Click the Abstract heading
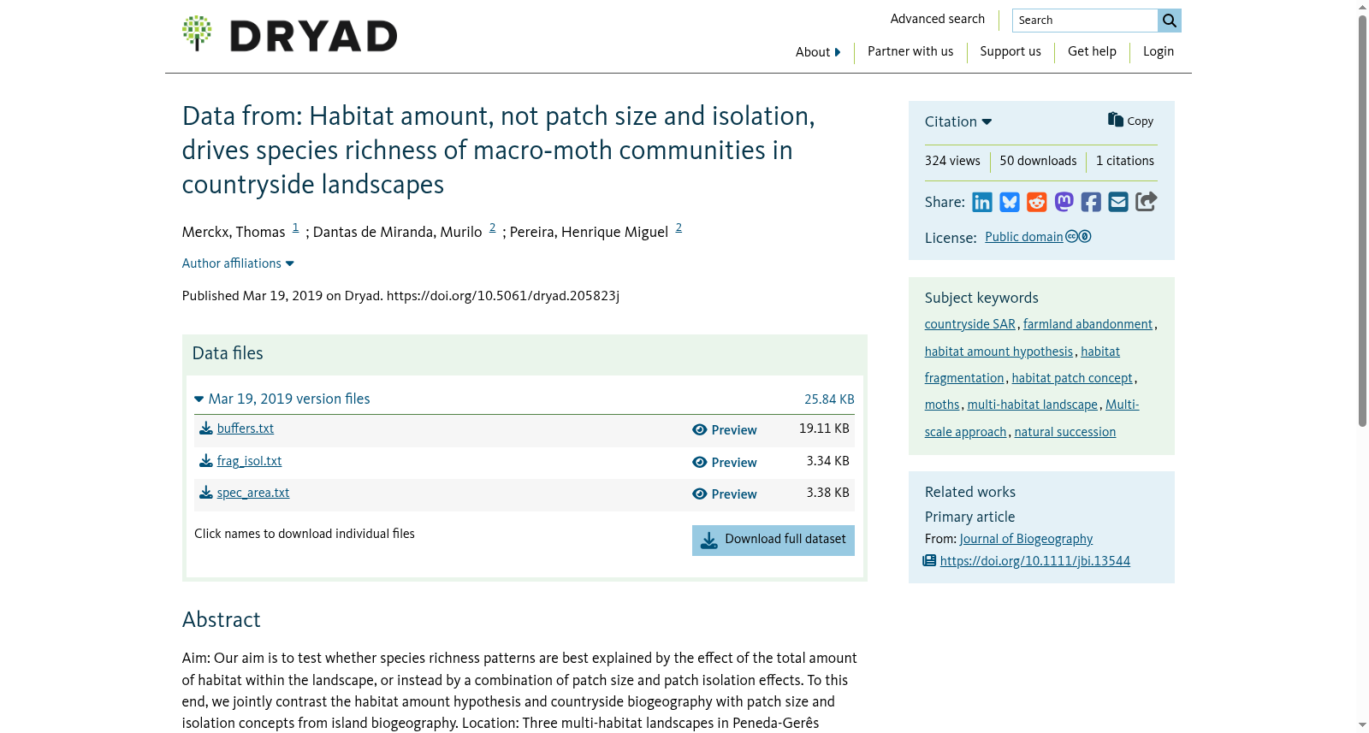 (221, 620)
